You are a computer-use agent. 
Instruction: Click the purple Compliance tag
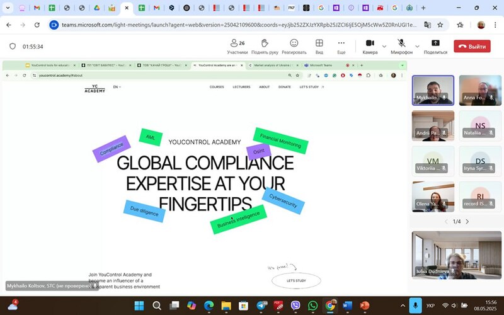[x=112, y=149]
